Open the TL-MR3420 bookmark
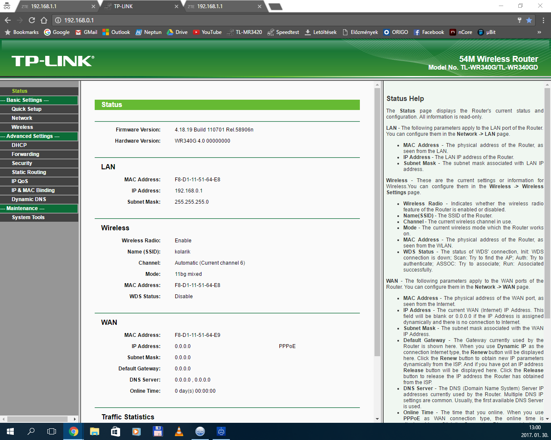The image size is (551, 440). pos(245,32)
